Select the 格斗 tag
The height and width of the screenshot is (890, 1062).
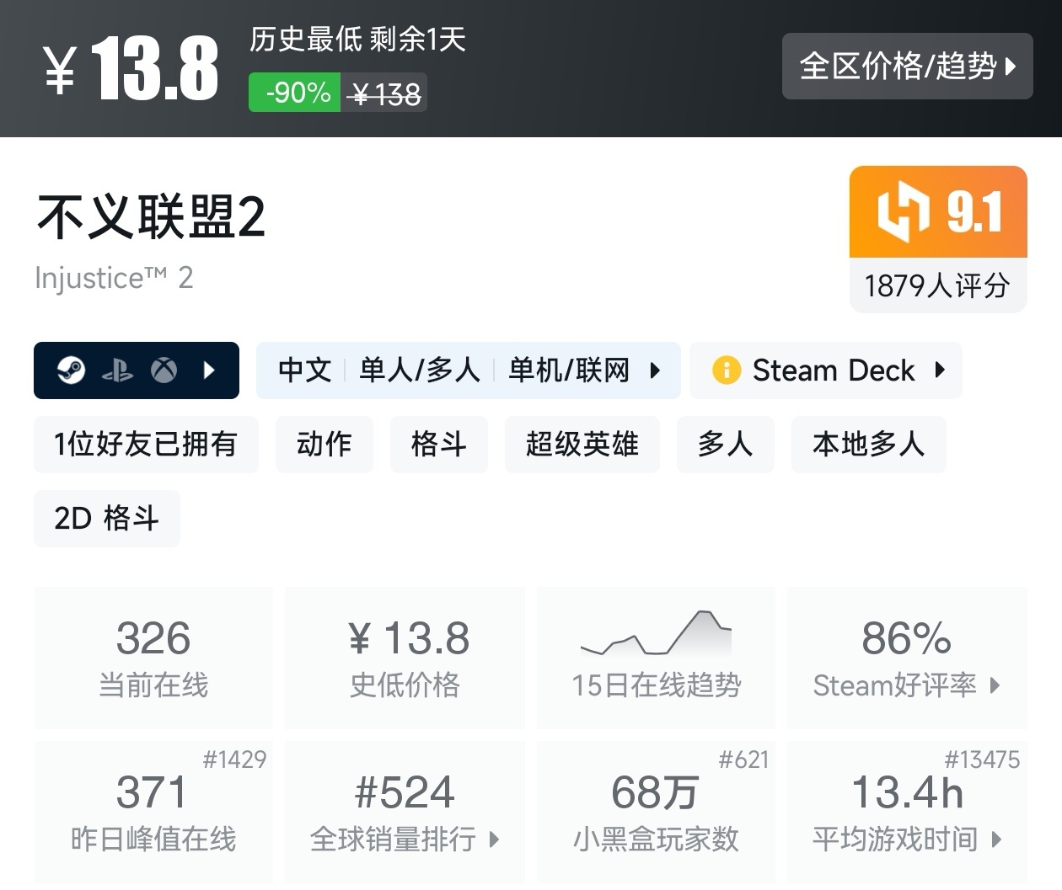pyautogui.click(x=438, y=445)
